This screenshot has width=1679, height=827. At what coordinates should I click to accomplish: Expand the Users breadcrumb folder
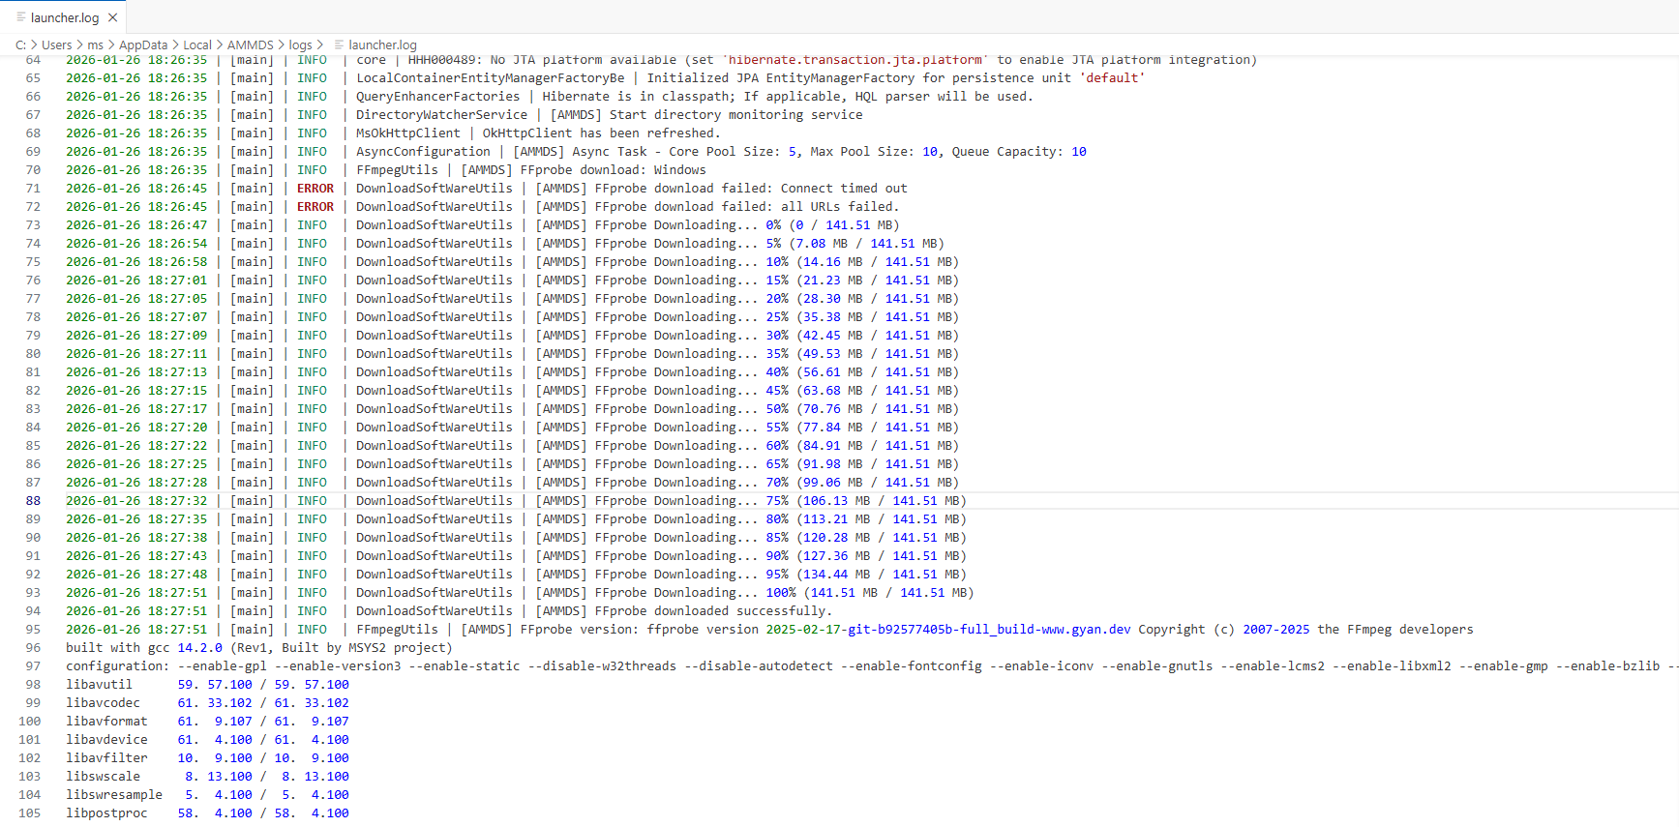pos(56,44)
